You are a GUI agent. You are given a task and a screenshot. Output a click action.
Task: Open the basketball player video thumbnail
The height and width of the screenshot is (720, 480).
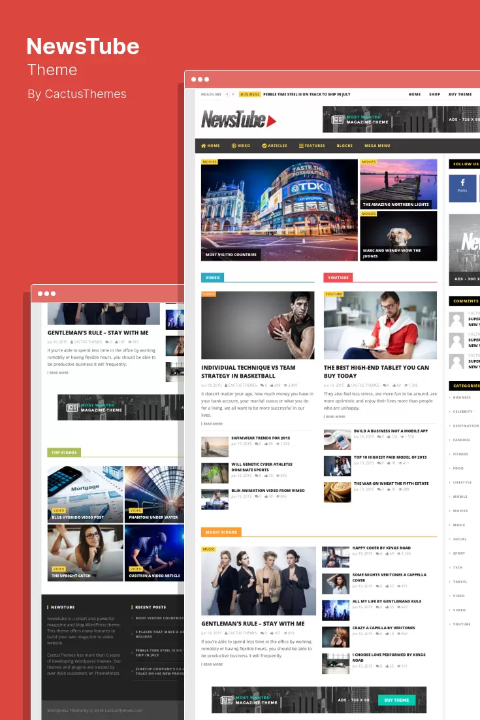(258, 325)
